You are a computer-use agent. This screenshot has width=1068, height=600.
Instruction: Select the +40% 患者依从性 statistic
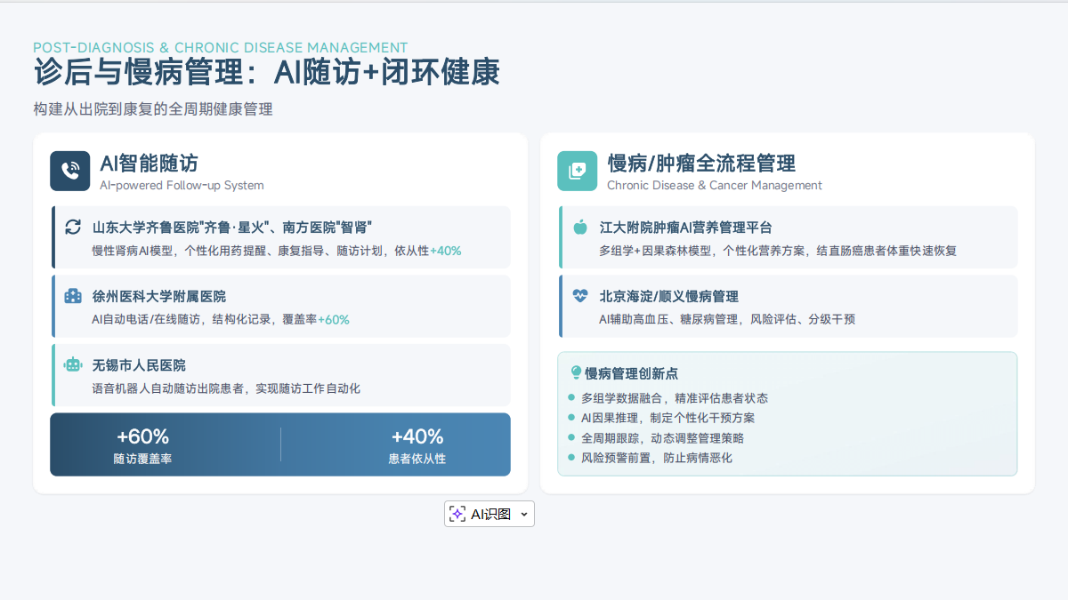[x=417, y=444]
